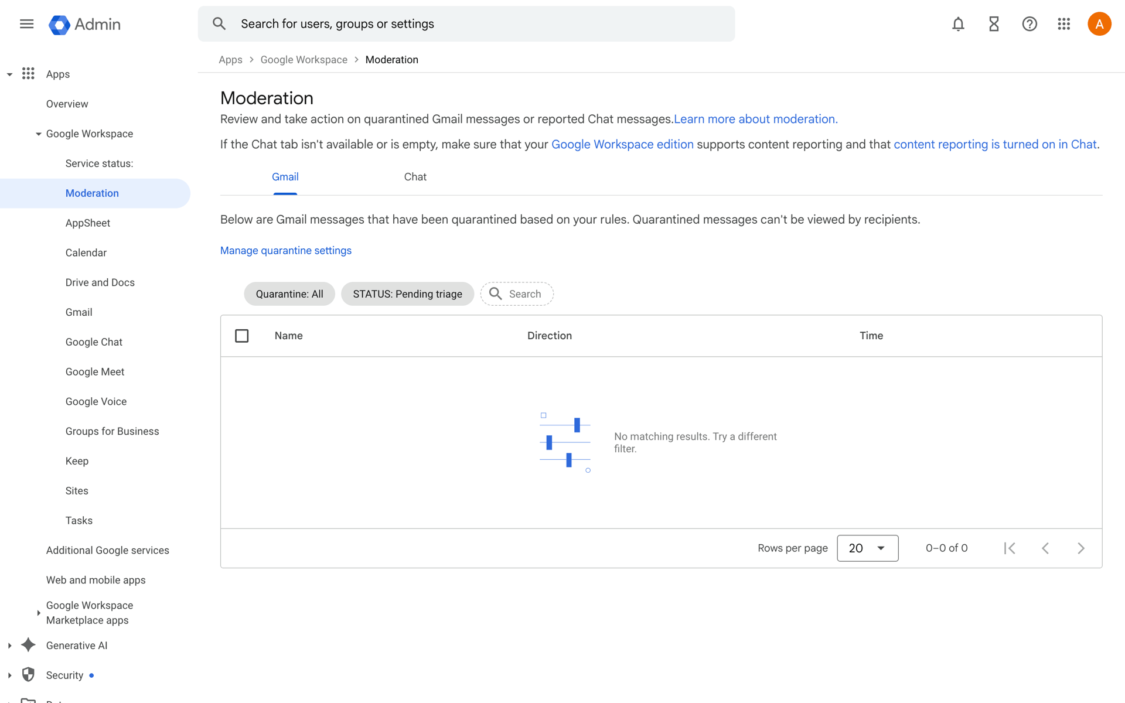Open Google Voice in the sidebar

(96, 402)
